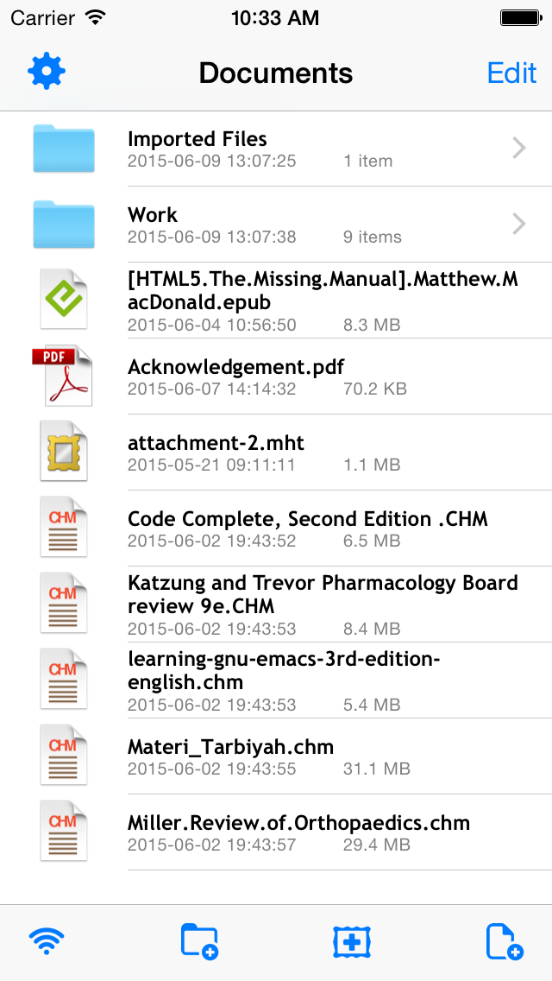Import a photo into Documents
Screen dimensions: 552x981
353,941
